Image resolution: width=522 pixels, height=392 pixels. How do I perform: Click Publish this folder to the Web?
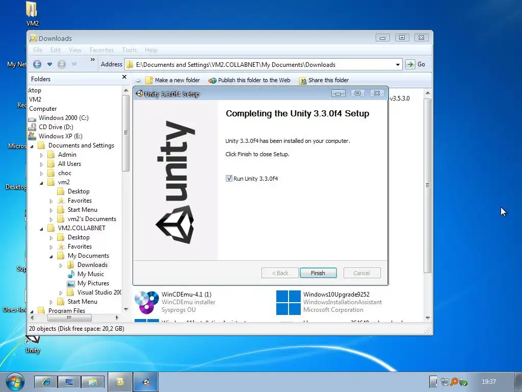pyautogui.click(x=249, y=80)
